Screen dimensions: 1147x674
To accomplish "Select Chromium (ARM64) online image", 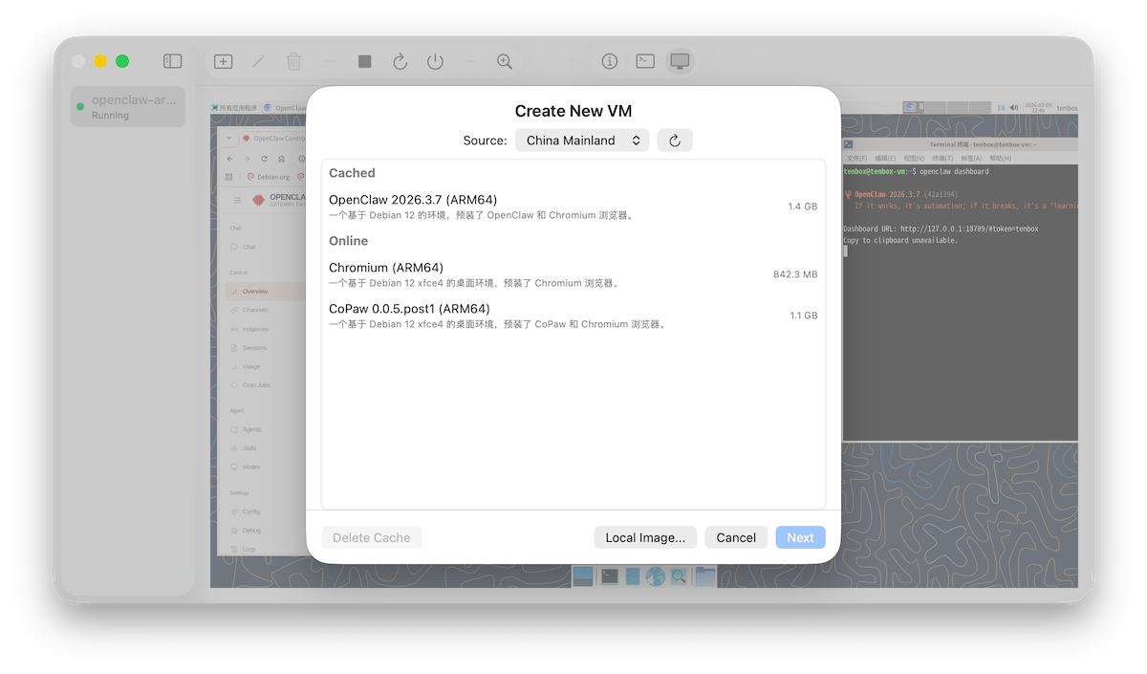I will click(x=573, y=274).
